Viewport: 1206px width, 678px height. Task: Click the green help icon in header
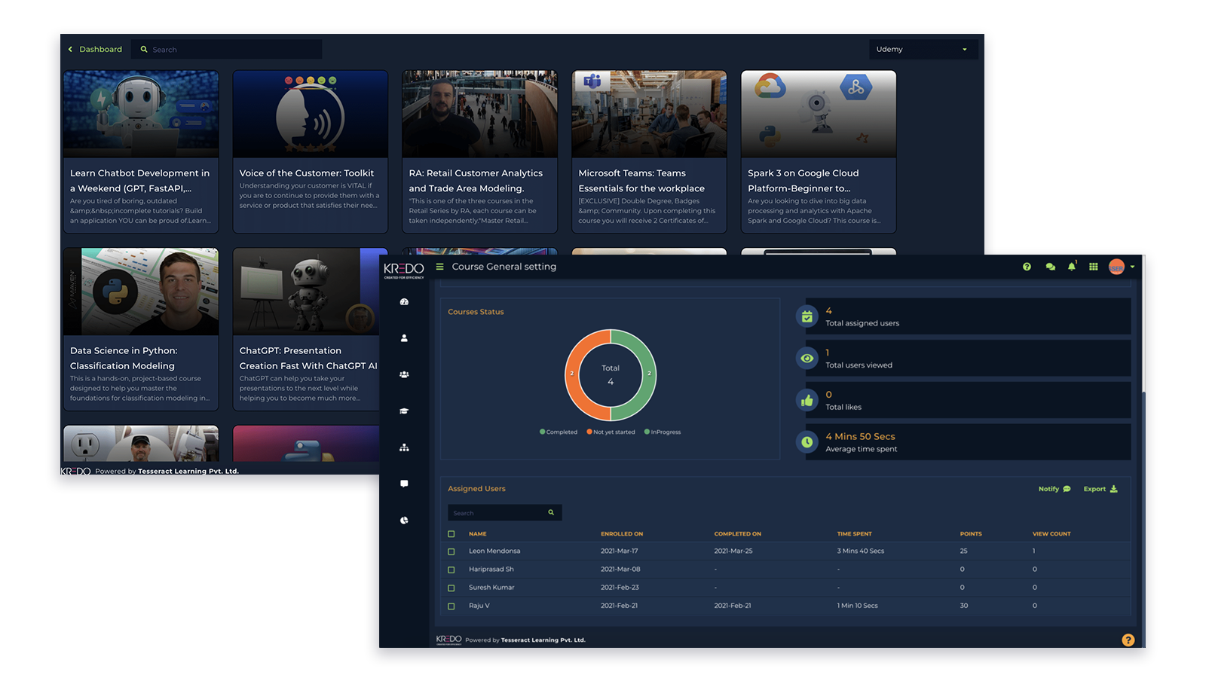(1027, 267)
